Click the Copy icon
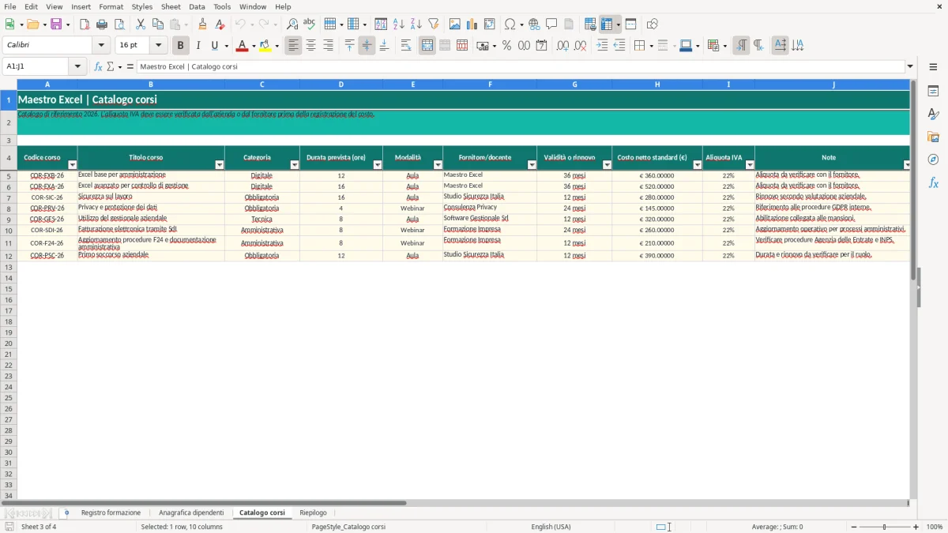The image size is (948, 533). [158, 24]
